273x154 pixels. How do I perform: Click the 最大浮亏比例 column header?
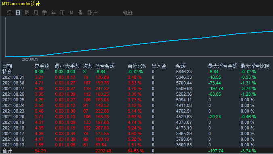[x=255, y=66]
